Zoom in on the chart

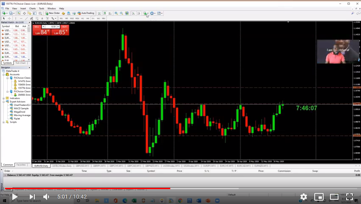click(x=116, y=13)
